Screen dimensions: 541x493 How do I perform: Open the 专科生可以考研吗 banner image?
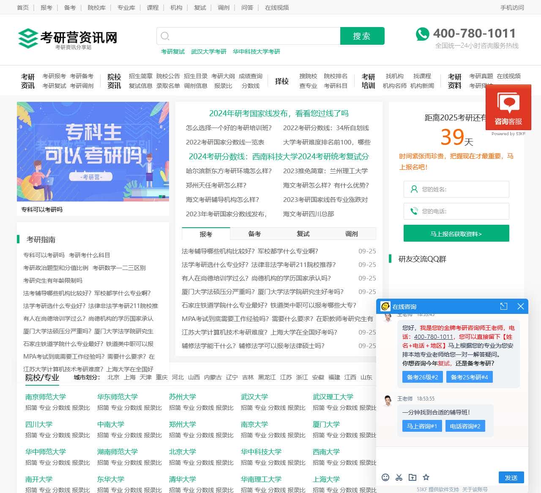click(93, 152)
